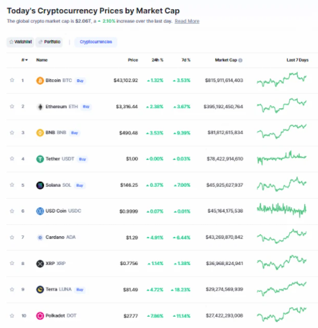318x328 pixels.
Task: Select the Cryptocurrencies filter pill
Action: 96,42
